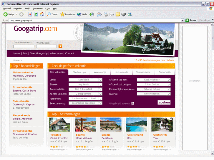Click the Contact navigation link
214x160 pixels.
[x=69, y=53]
